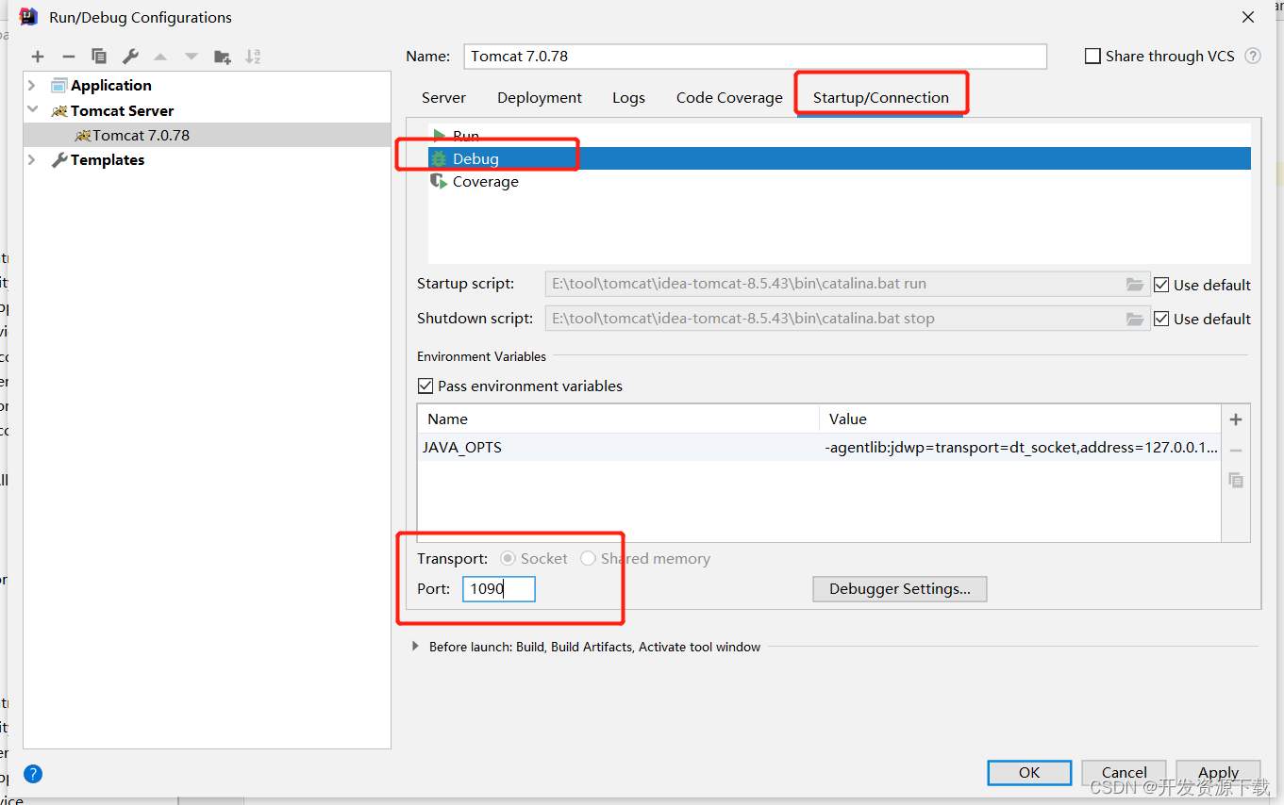Viewport: 1284px width, 805px height.
Task: Copy the Tomcat 7.0.78 configuration
Action: [x=98, y=57]
